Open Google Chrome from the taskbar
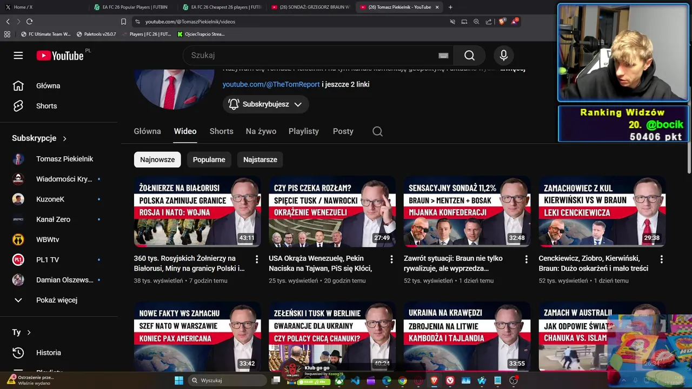692x389 pixels. pos(402,380)
